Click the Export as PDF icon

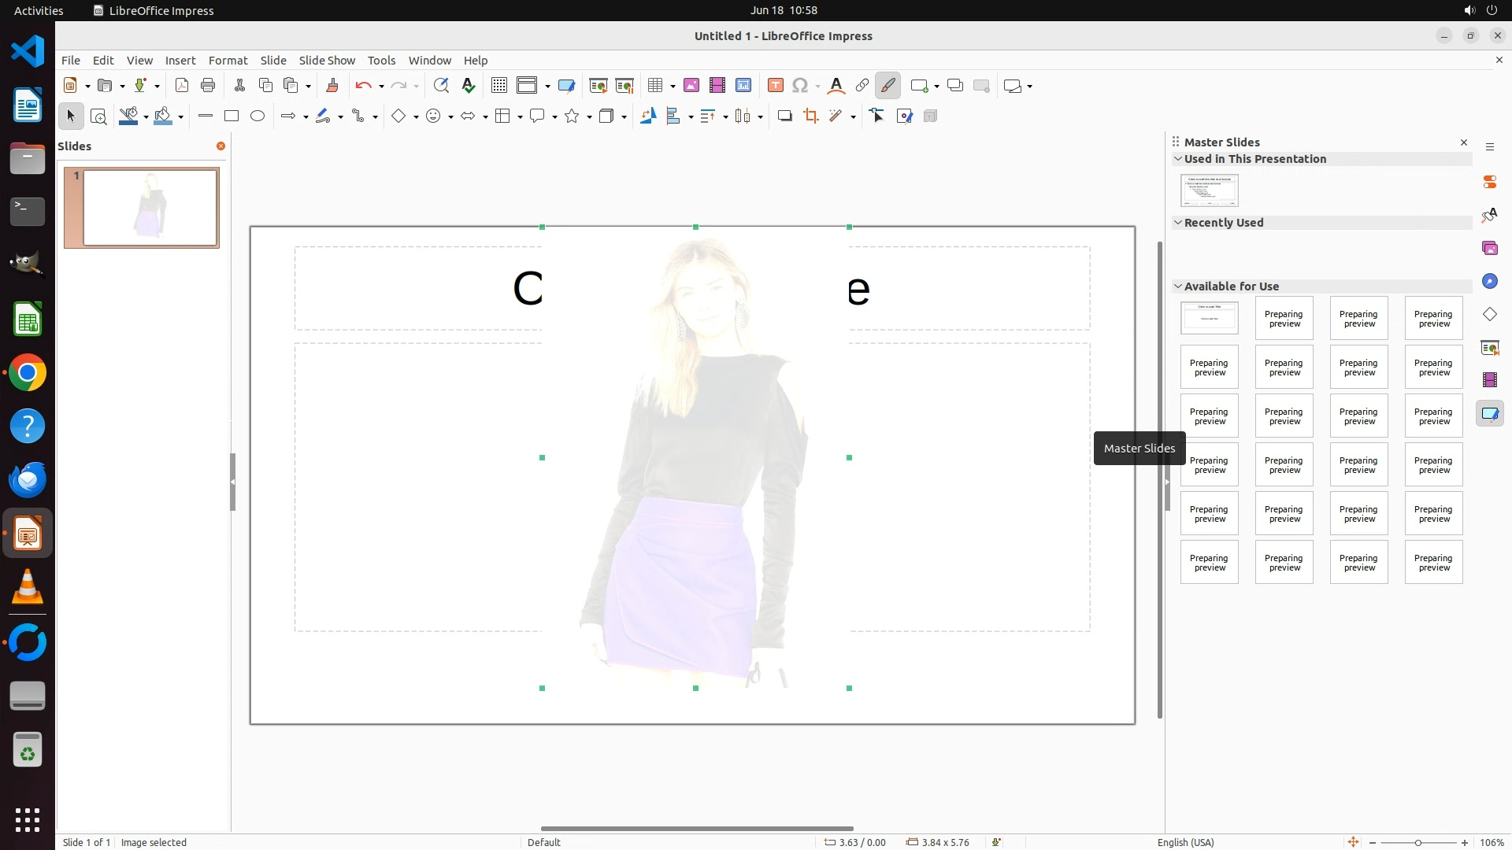coord(182,86)
